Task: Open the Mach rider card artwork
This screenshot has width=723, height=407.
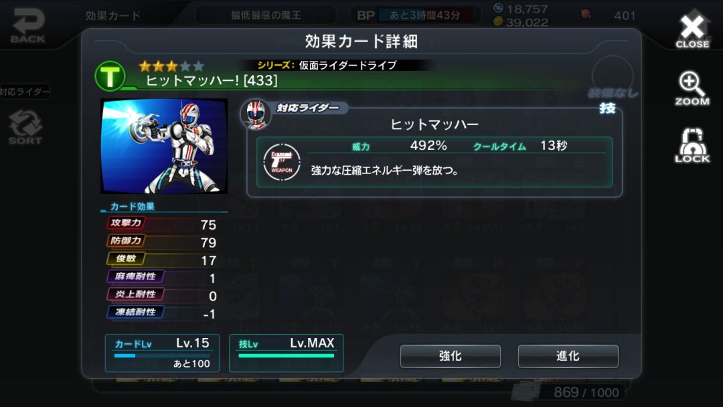Action: click(x=164, y=146)
